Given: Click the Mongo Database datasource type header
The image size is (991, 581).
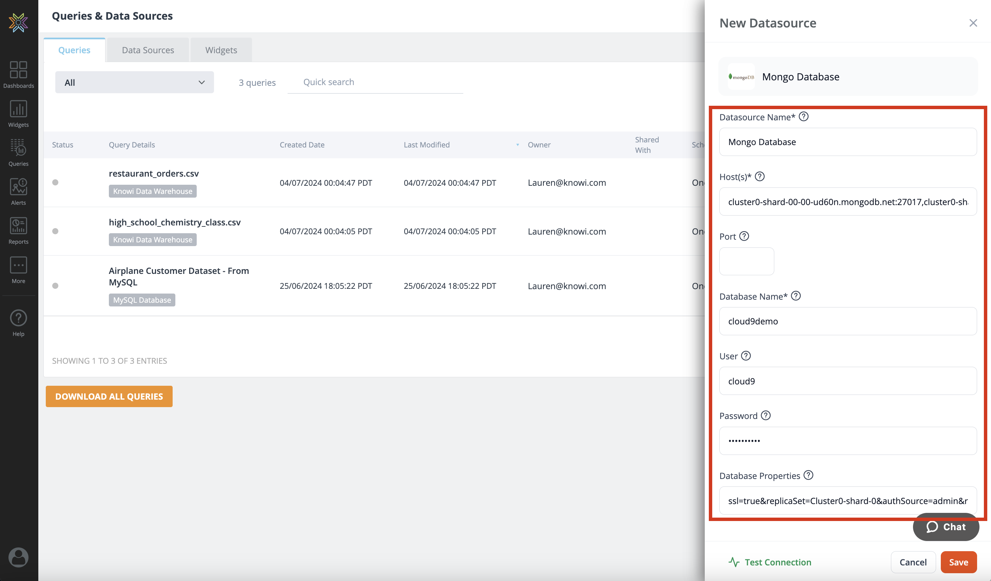Looking at the screenshot, I should [848, 77].
